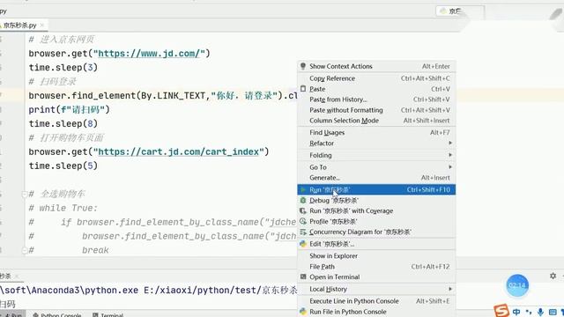The image size is (564, 317).
Task: Click the blue 02:14 timer bubble
Action: point(517,285)
